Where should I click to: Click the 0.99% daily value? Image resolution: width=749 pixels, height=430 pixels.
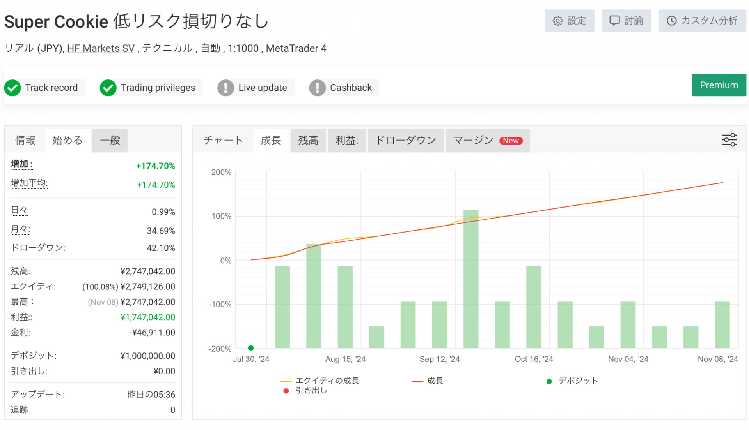pyautogui.click(x=163, y=212)
